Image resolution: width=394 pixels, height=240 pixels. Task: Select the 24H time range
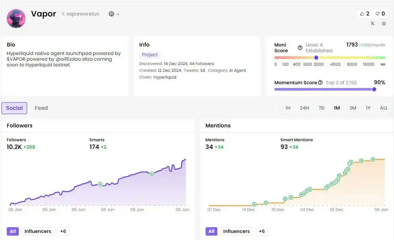click(305, 108)
